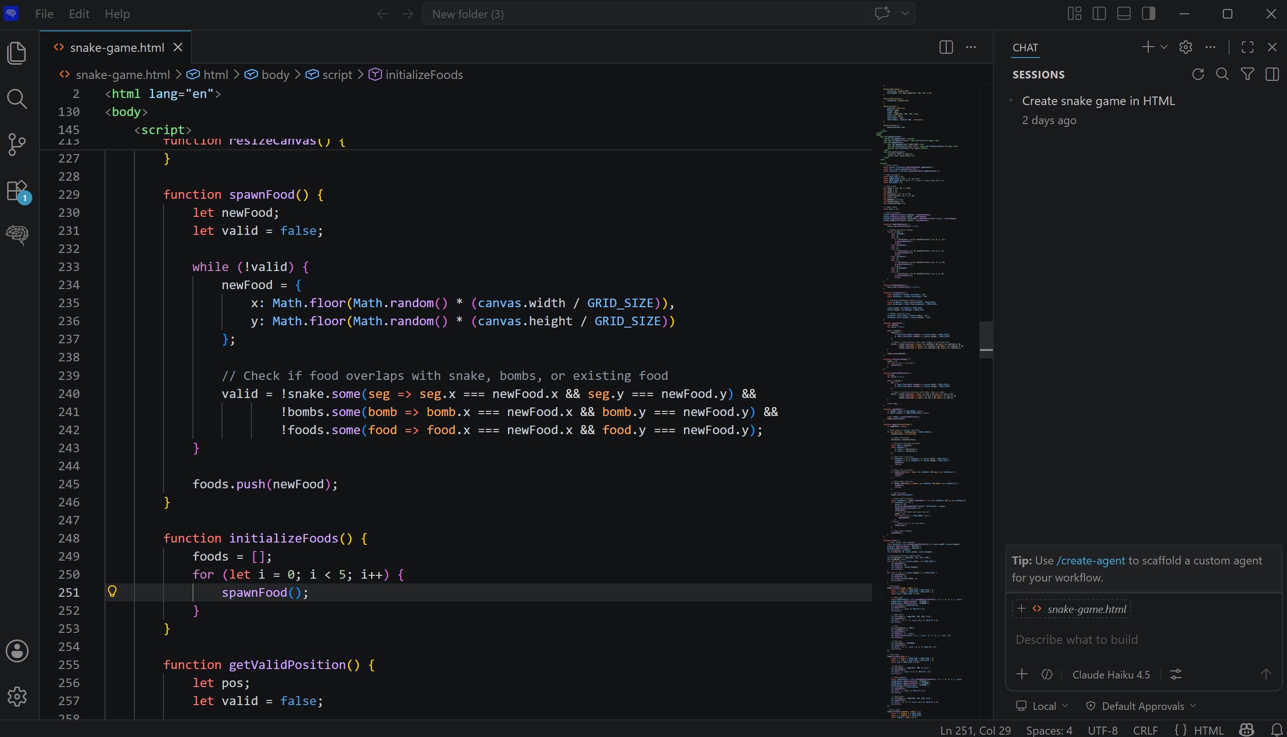This screenshot has width=1287, height=737.
Task: Expand the body breadcrumb segment
Action: tap(267, 74)
